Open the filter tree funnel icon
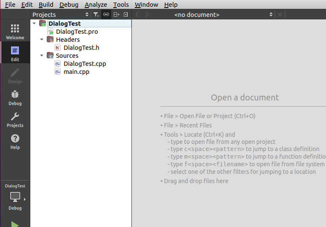 96,15
